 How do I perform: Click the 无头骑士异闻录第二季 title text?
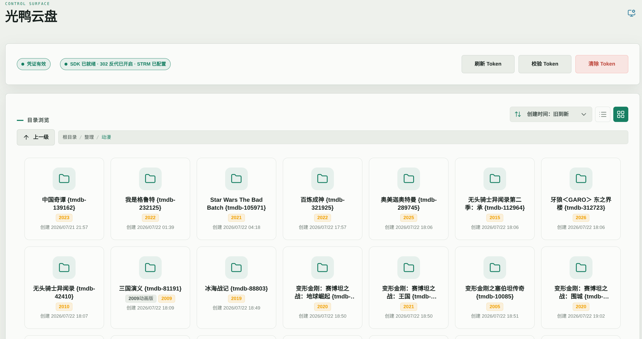pyautogui.click(x=495, y=204)
